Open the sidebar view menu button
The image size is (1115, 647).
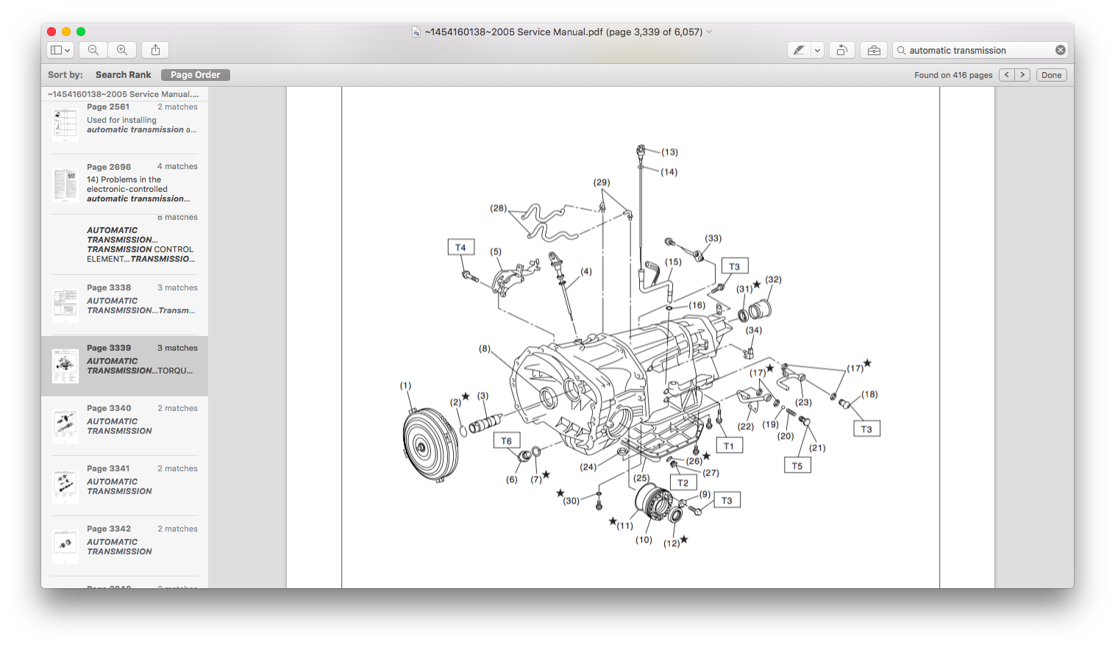click(60, 50)
